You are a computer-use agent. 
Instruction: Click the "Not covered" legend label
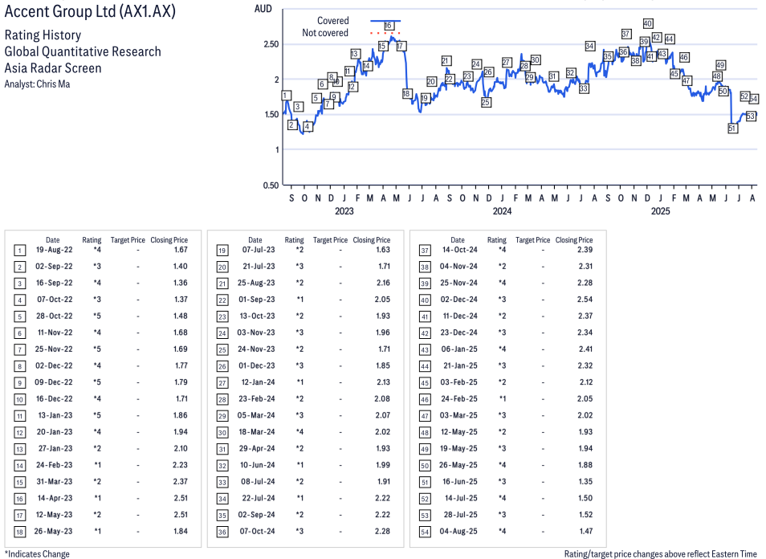(x=325, y=33)
